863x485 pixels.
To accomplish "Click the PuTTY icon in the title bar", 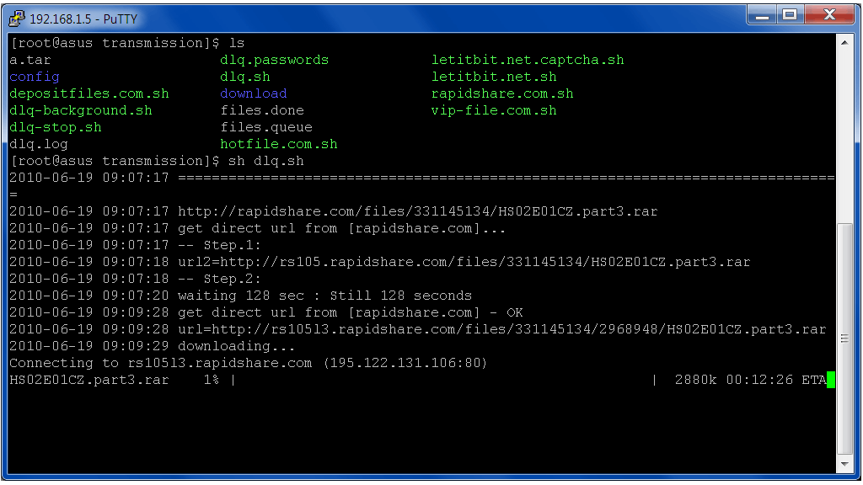I will coord(16,17).
